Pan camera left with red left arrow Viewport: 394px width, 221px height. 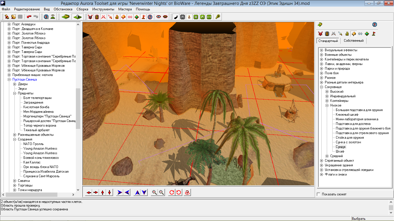click(x=89, y=193)
